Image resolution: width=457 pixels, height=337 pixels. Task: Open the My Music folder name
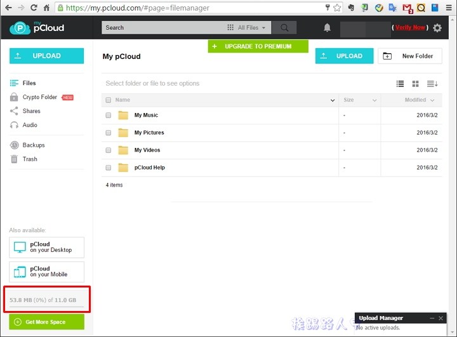tap(146, 115)
